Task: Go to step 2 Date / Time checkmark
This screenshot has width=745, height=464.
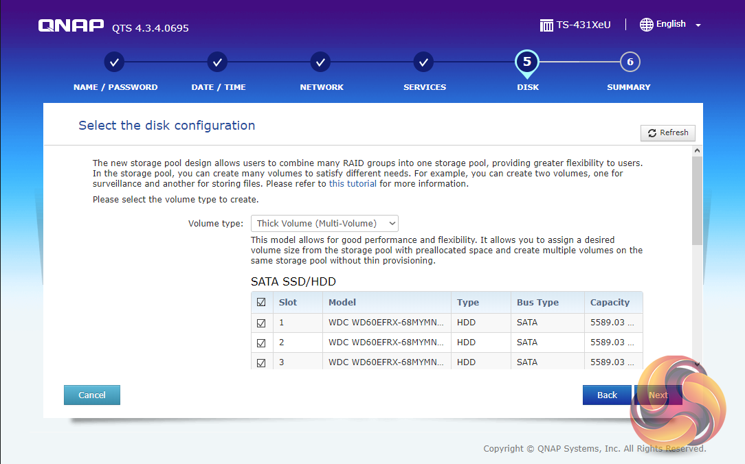Action: click(x=217, y=62)
